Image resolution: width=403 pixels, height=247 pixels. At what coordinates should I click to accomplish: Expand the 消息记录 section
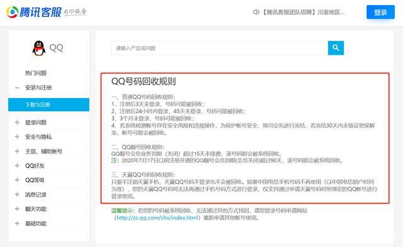pyautogui.click(x=17, y=195)
